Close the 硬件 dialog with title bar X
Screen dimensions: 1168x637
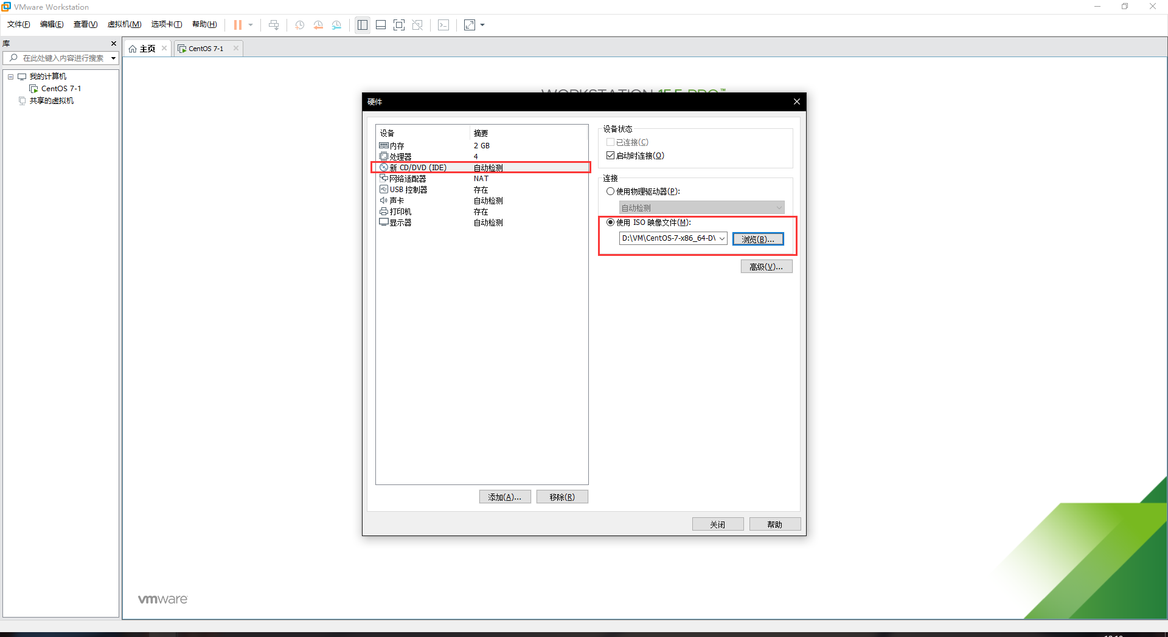click(x=797, y=102)
